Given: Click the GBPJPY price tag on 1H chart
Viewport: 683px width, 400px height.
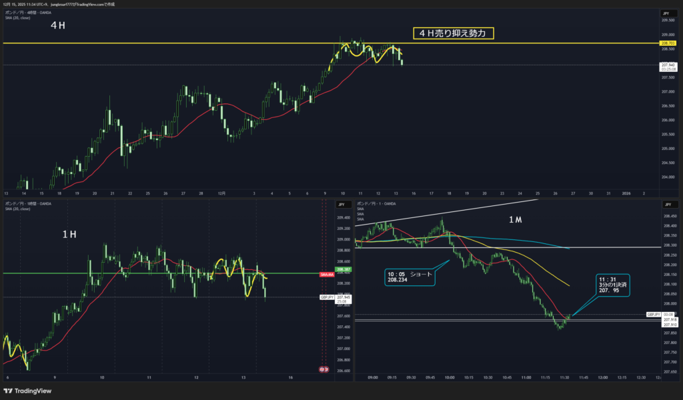Looking at the screenshot, I should (x=327, y=297).
